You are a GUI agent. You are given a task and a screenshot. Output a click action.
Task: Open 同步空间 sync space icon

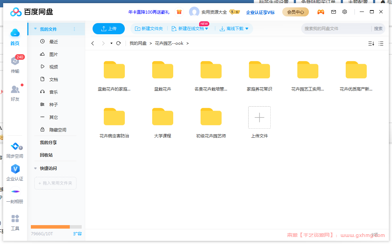pos(15,146)
